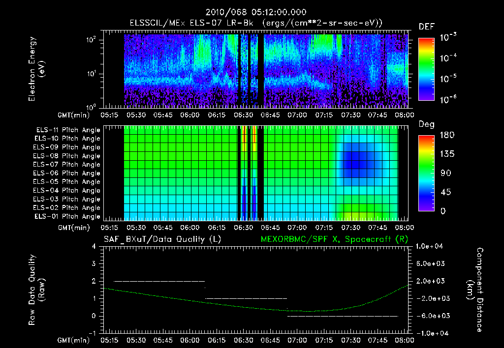Select the ELS-05 Pitch Angle row label
Image resolution: width=504 pixels, height=348 pixels.
pyautogui.click(x=66, y=182)
